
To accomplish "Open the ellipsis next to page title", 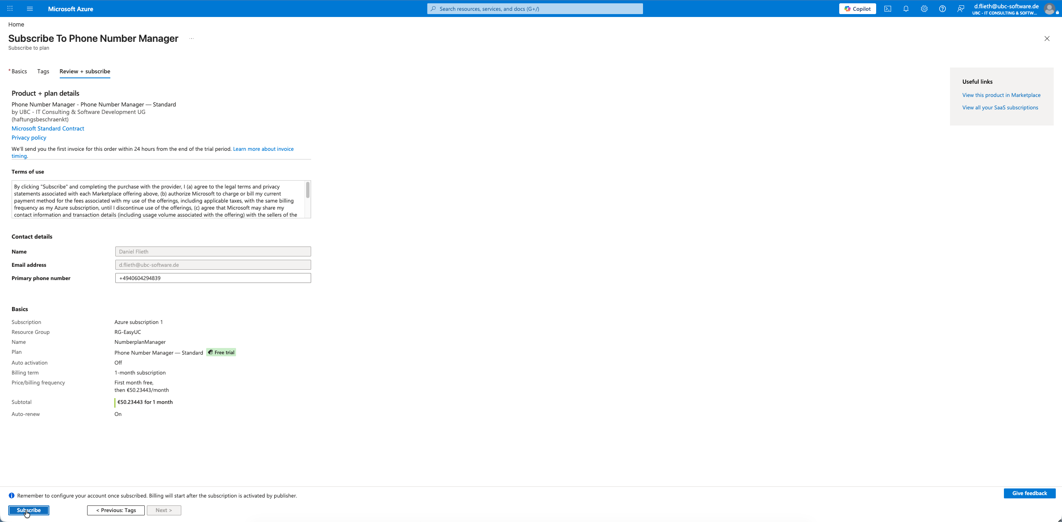I will tap(192, 39).
